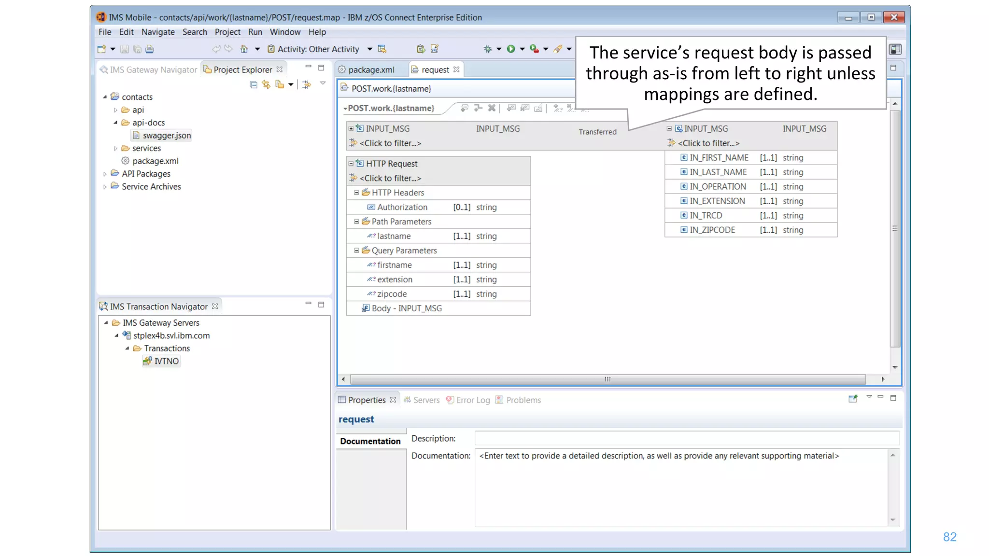Click the SQL scrapbook toolbar icon
Viewport: 989px width, 556px height.
[x=435, y=49]
